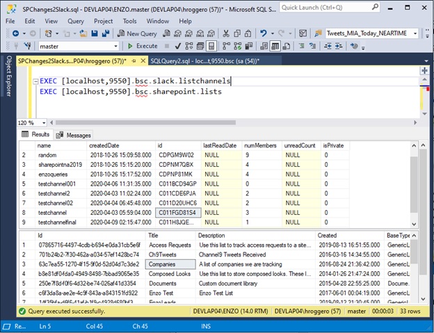Click the Execute button
Screen dimensions: 434x333
pos(143,46)
